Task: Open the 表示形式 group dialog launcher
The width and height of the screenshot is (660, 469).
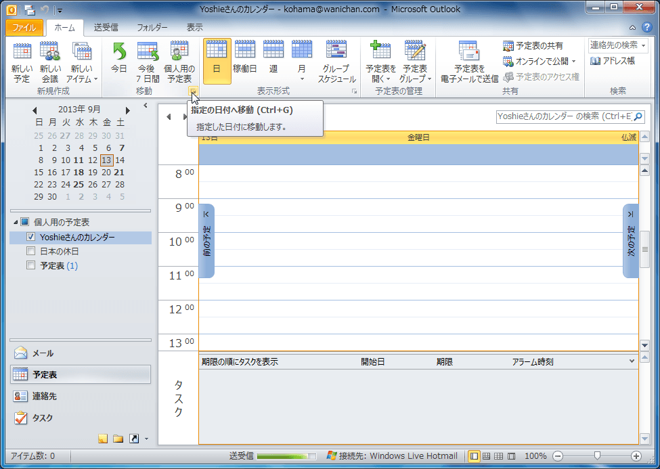Action: (x=355, y=91)
